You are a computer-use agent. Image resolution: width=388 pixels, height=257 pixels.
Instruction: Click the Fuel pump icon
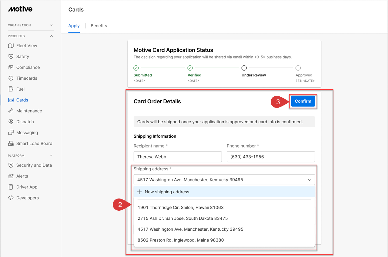11,89
